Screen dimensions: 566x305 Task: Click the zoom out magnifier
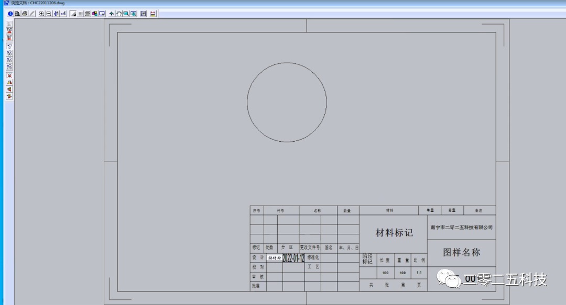[49, 14]
